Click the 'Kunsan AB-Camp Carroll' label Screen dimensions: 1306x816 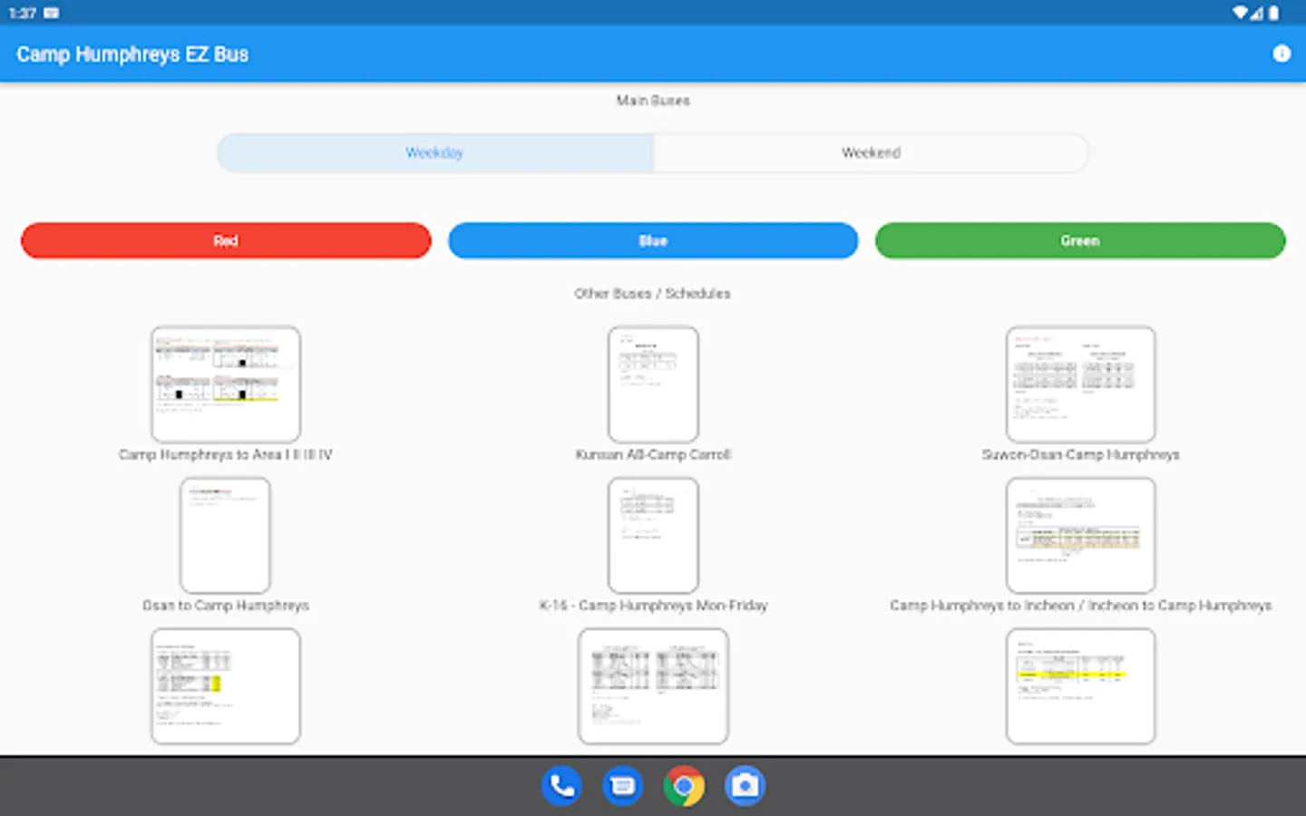(653, 454)
